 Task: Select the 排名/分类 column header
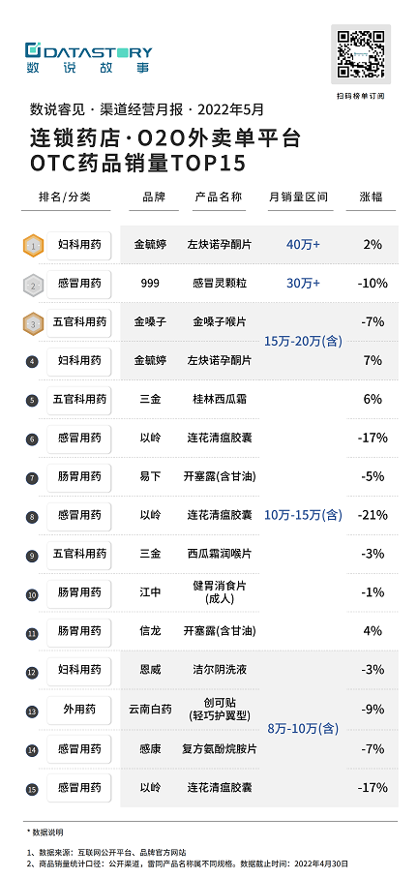65,197
